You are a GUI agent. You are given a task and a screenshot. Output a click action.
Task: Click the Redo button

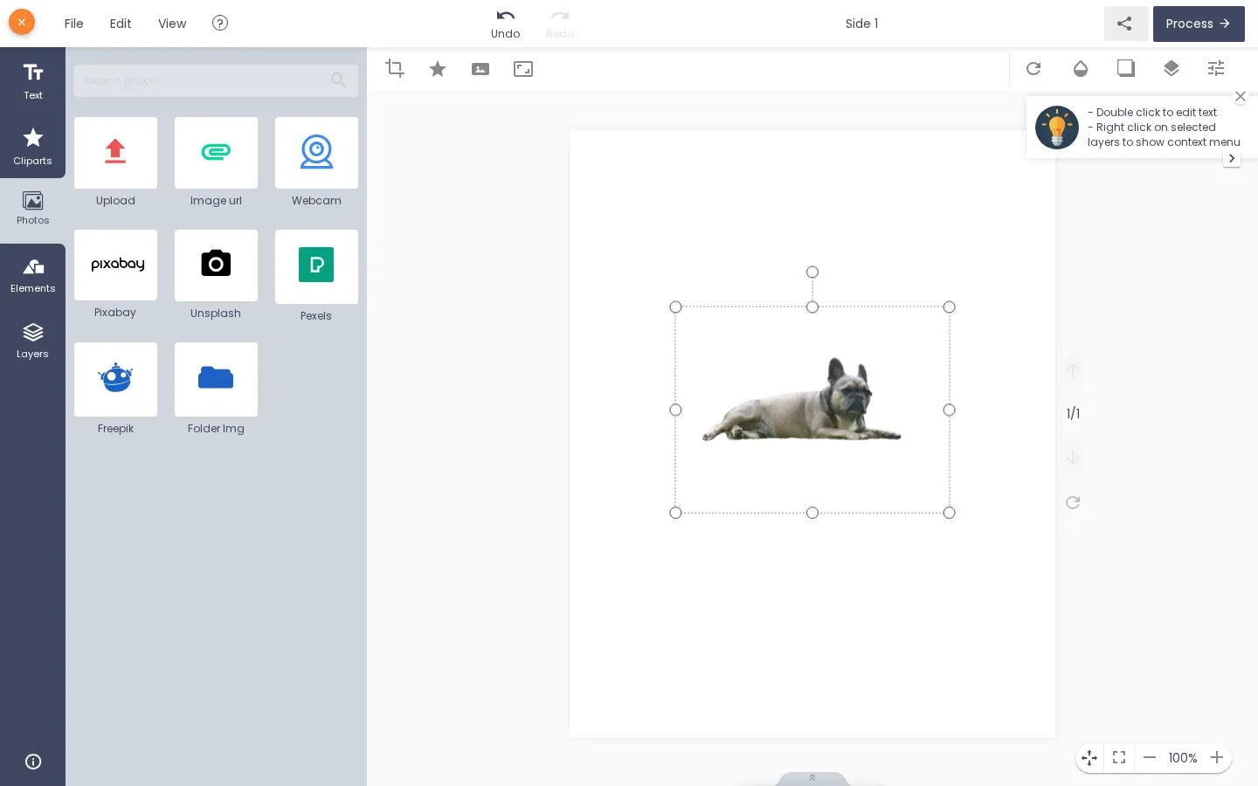click(x=560, y=24)
